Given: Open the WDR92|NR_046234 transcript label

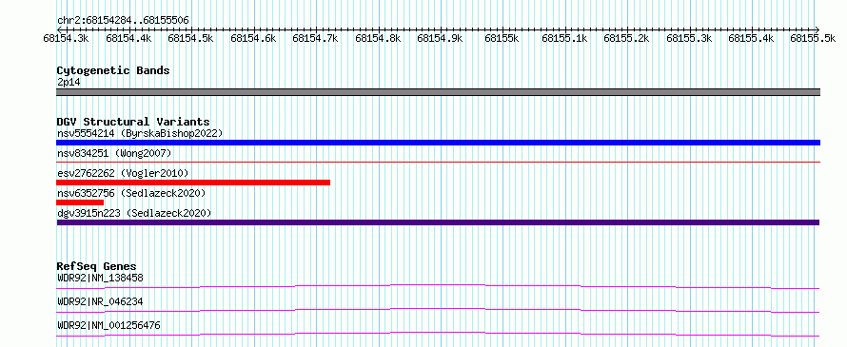Looking at the screenshot, I should pyautogui.click(x=100, y=301).
